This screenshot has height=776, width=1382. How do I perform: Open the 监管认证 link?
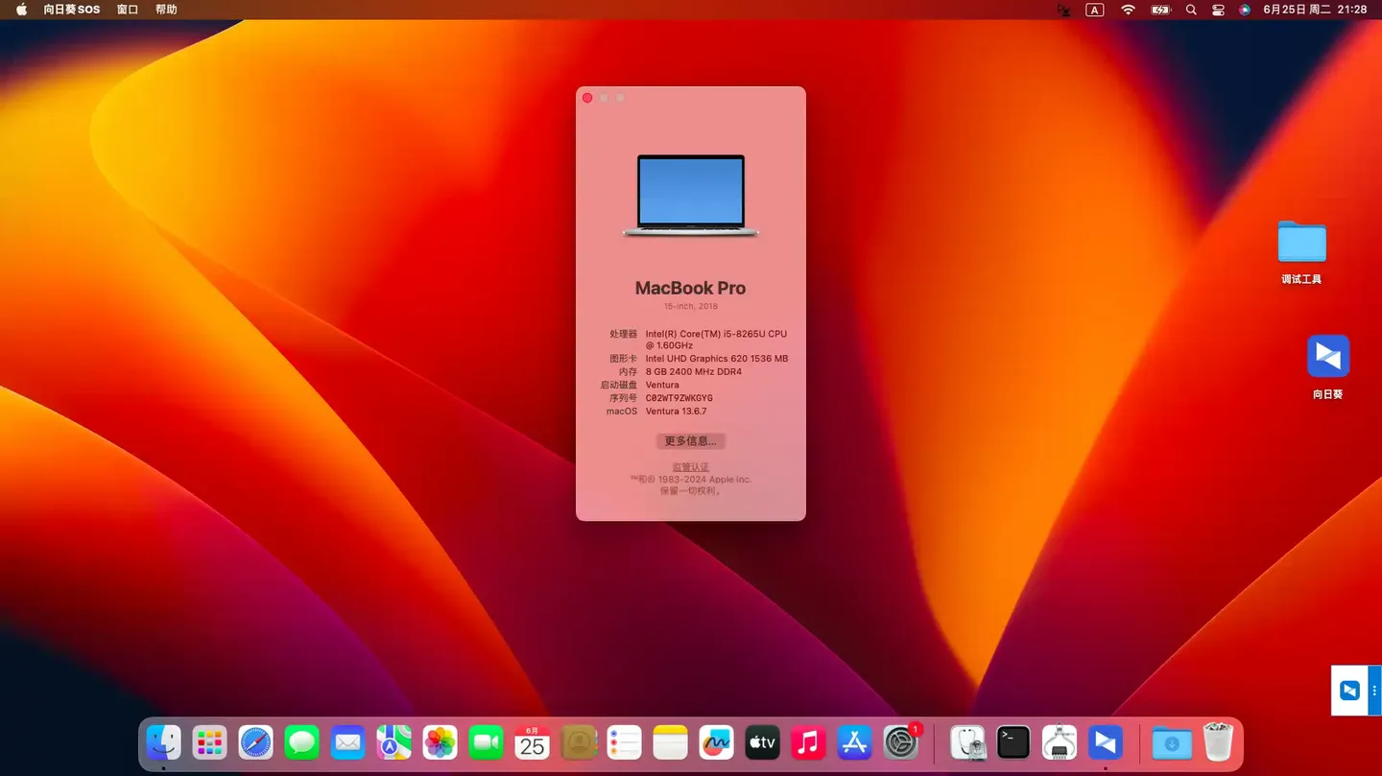coord(690,467)
